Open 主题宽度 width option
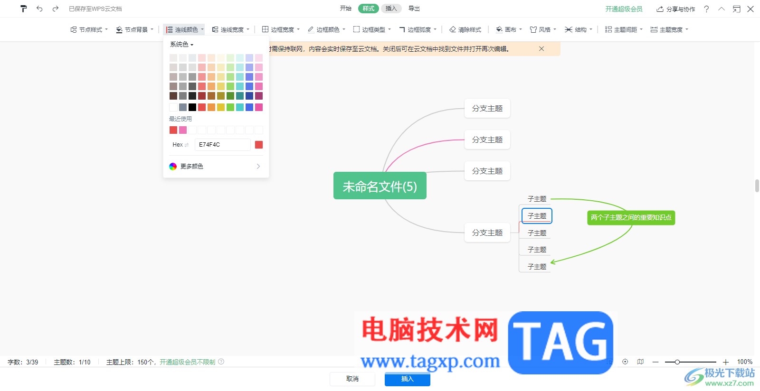760x391 pixels. [669, 29]
